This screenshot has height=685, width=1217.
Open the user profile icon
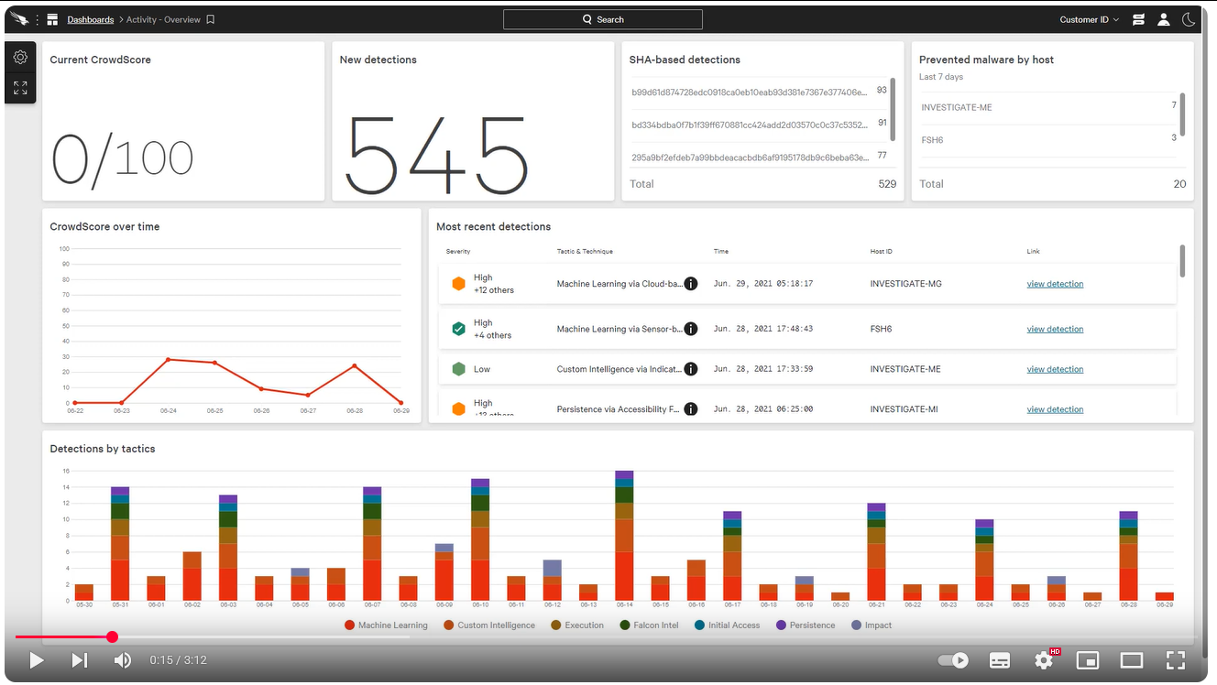pyautogui.click(x=1163, y=19)
